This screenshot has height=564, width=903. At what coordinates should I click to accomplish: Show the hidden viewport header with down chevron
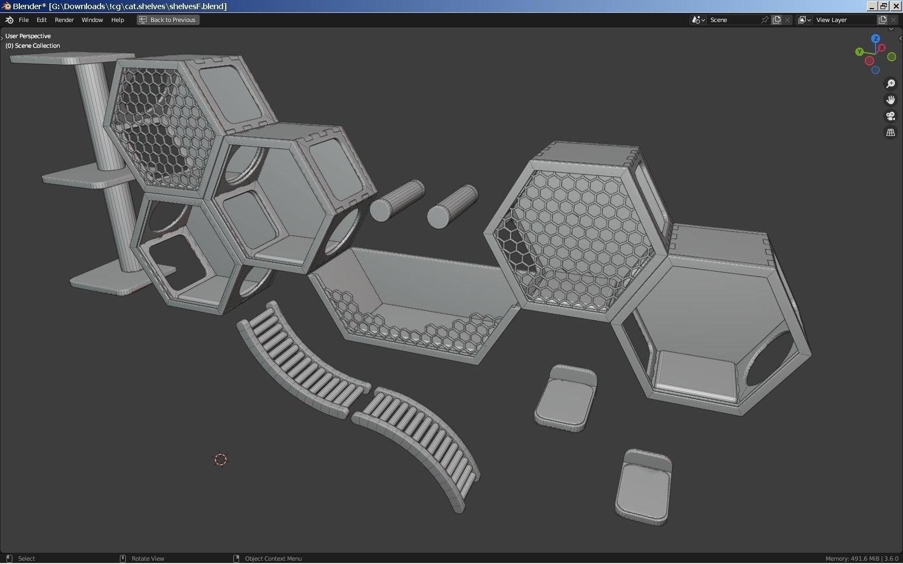coord(892,29)
